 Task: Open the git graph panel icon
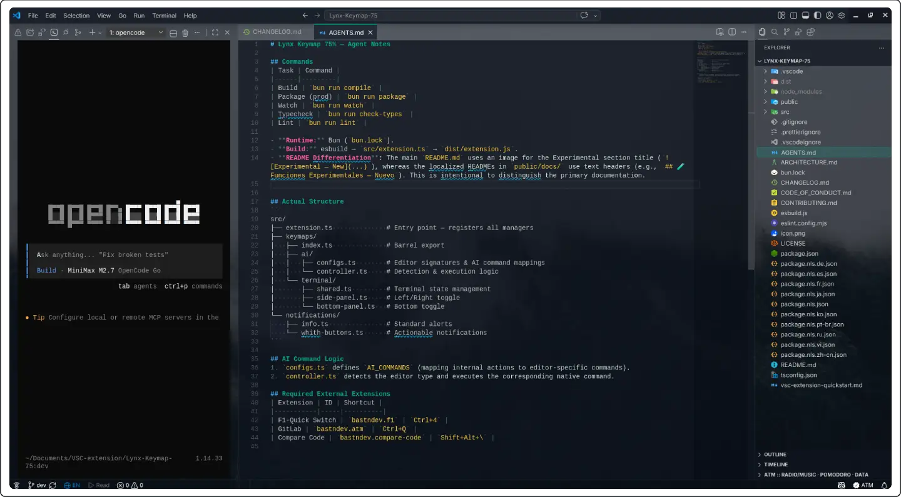[78, 33]
